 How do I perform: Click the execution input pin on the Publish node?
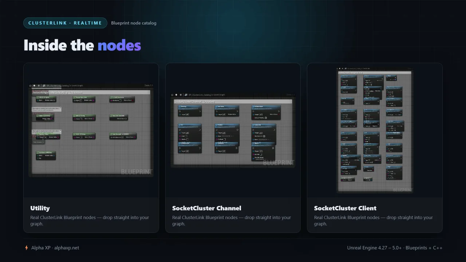(x=217, y=129)
